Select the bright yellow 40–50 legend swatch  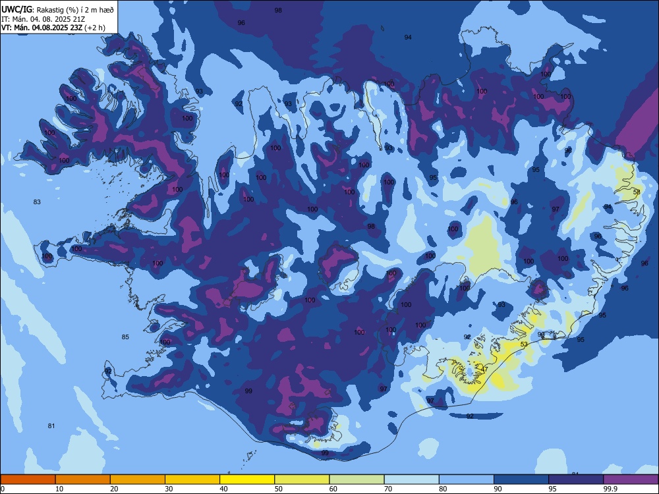coord(247,480)
